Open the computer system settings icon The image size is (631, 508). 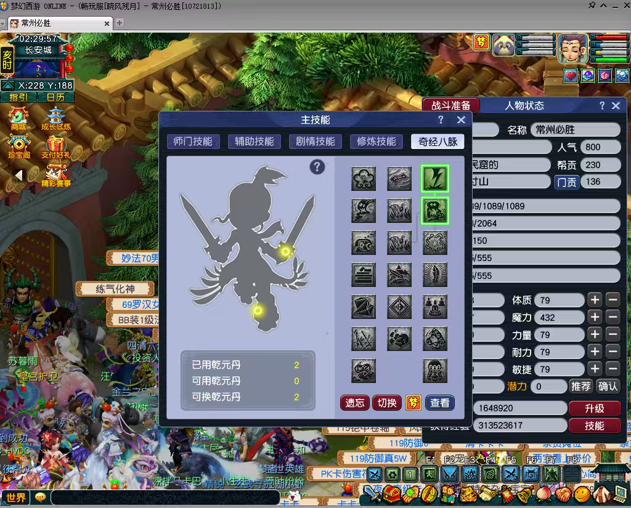tap(620, 494)
